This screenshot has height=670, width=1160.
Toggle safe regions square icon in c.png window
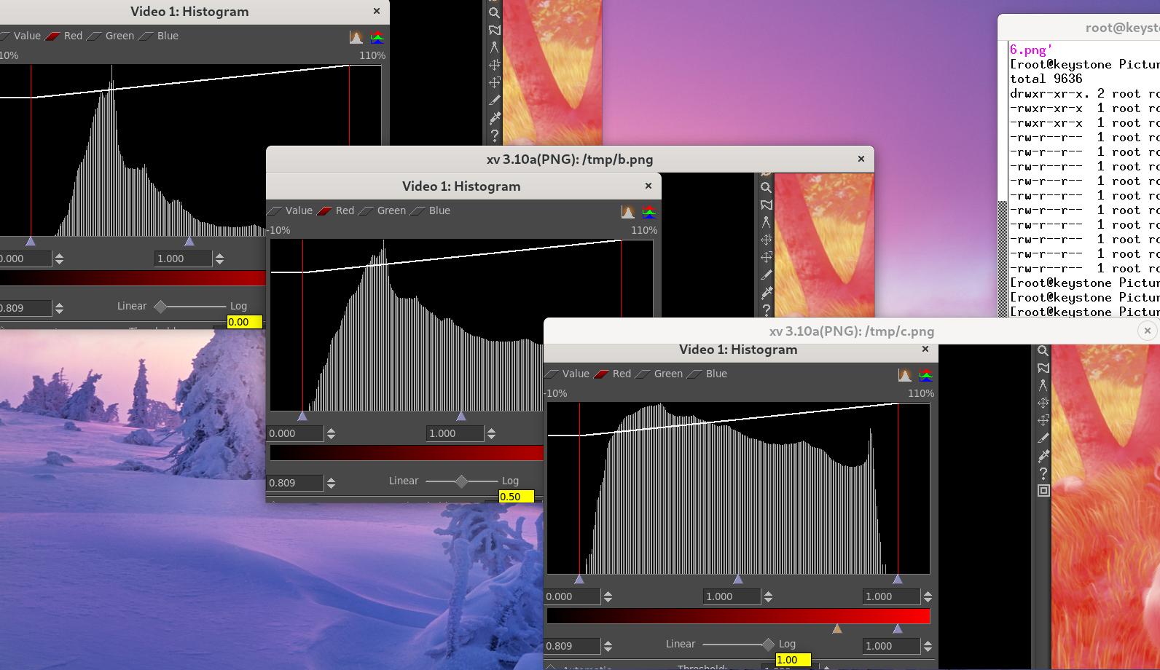(1043, 491)
